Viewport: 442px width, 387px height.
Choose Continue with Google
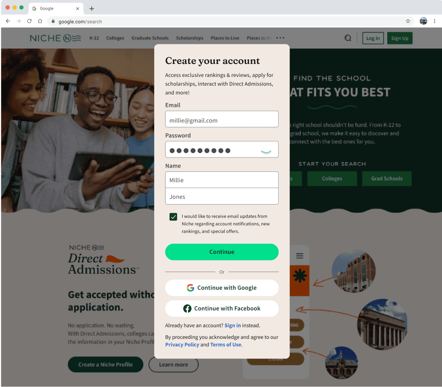coord(222,288)
